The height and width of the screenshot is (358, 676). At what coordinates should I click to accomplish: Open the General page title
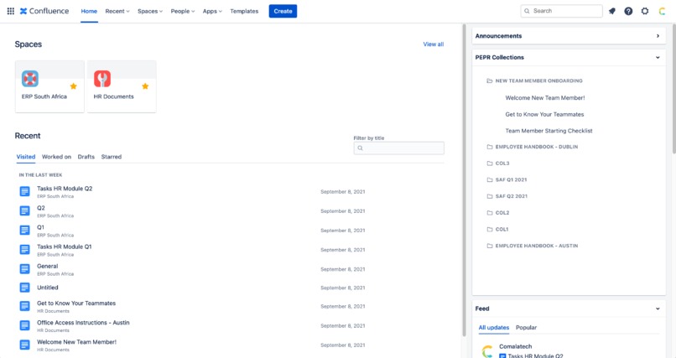coord(48,266)
